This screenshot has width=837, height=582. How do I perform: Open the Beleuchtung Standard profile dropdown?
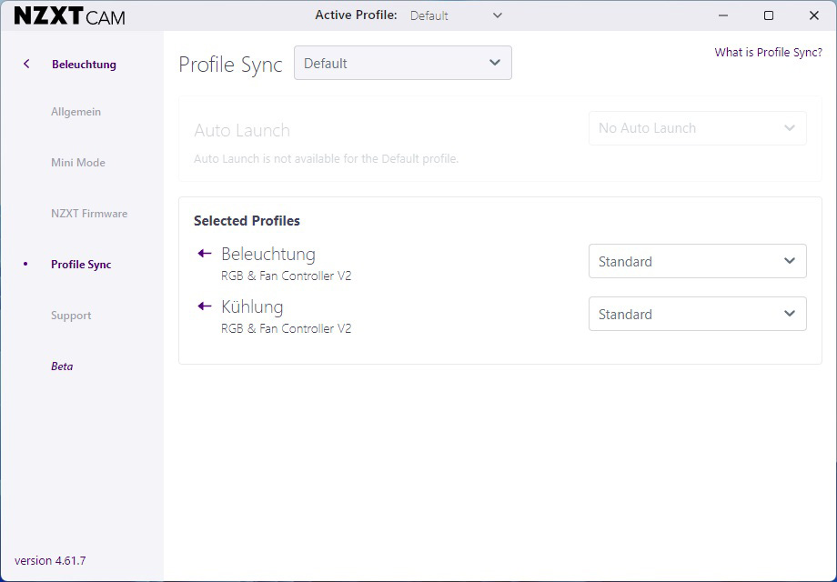697,261
